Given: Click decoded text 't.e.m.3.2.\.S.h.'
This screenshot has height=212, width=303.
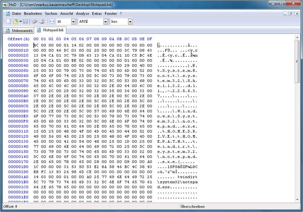Looking at the screenshot, I should pyautogui.click(x=177, y=81).
